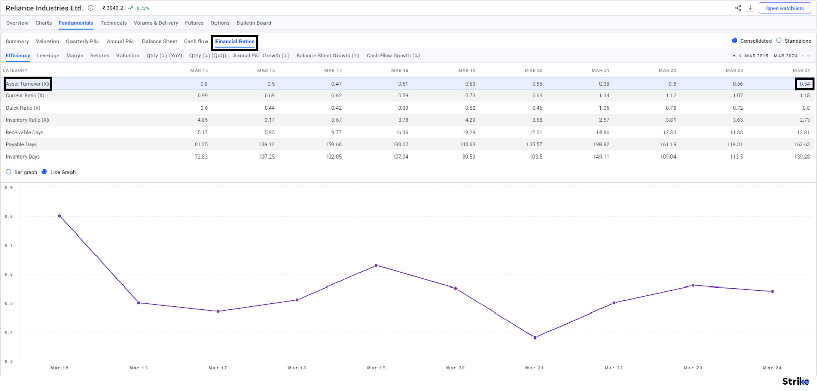Click the Mar 21 lowest data point
The height and width of the screenshot is (391, 817).
[x=535, y=337]
